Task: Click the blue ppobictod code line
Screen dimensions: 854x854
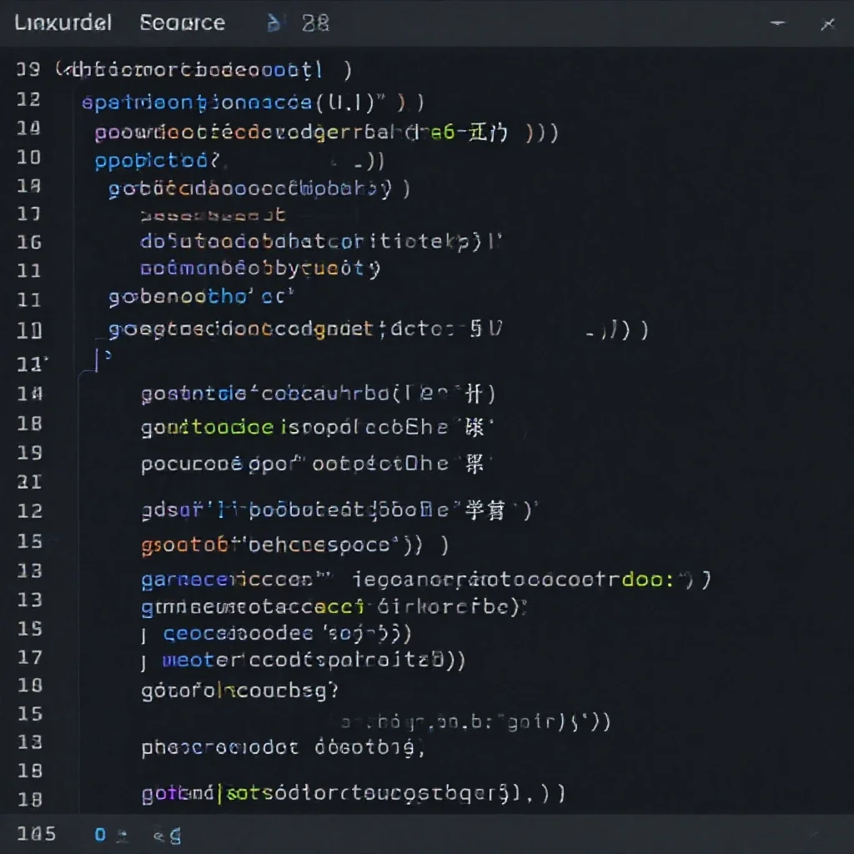Action: pos(239,161)
